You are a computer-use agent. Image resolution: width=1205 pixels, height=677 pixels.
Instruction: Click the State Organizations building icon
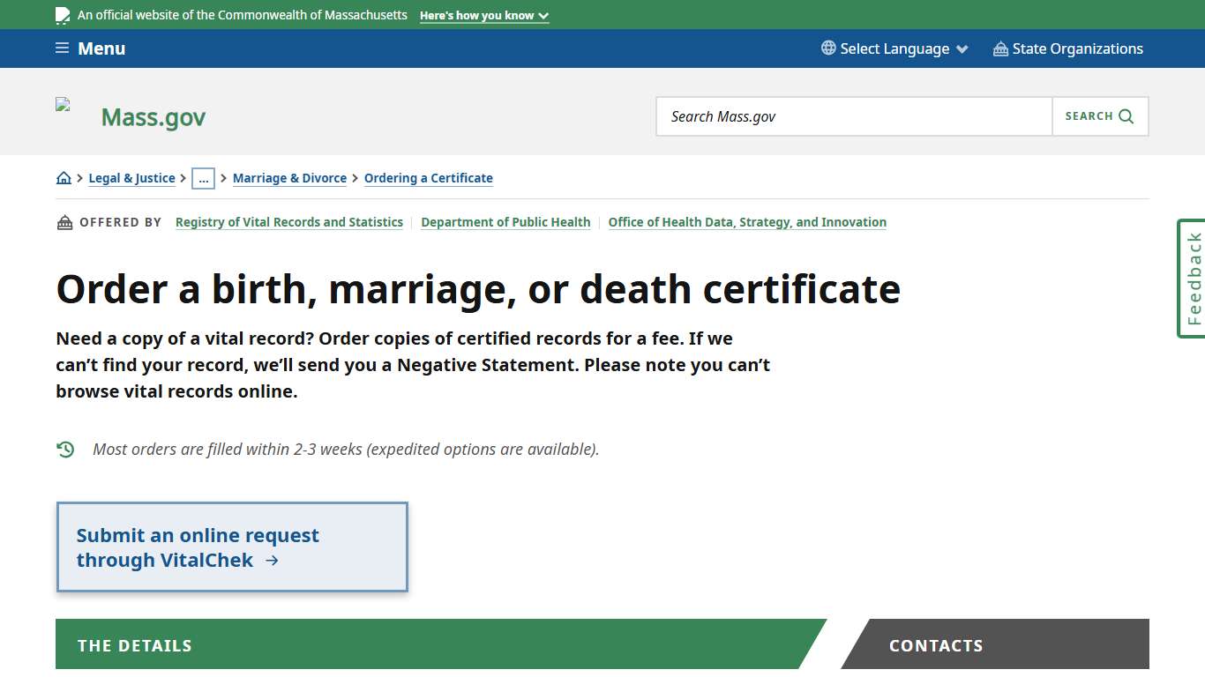[999, 48]
